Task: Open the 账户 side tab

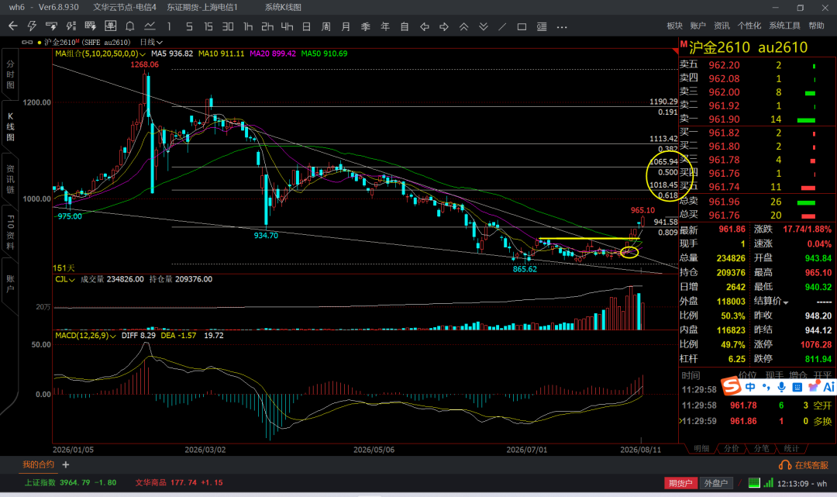Action: [10, 284]
